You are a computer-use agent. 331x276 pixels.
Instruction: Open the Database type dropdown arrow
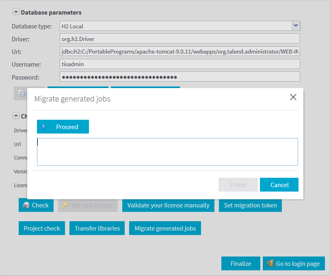[x=296, y=26]
